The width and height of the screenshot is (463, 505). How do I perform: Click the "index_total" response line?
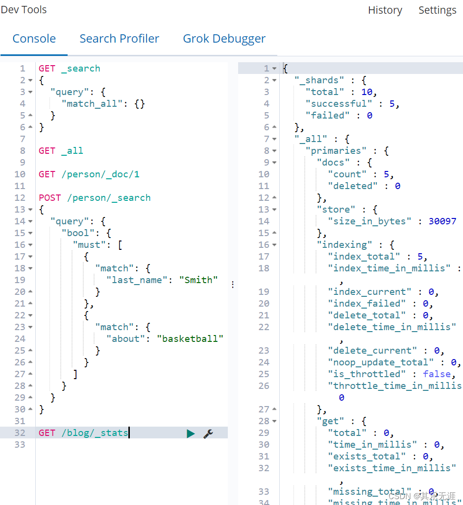point(378,257)
